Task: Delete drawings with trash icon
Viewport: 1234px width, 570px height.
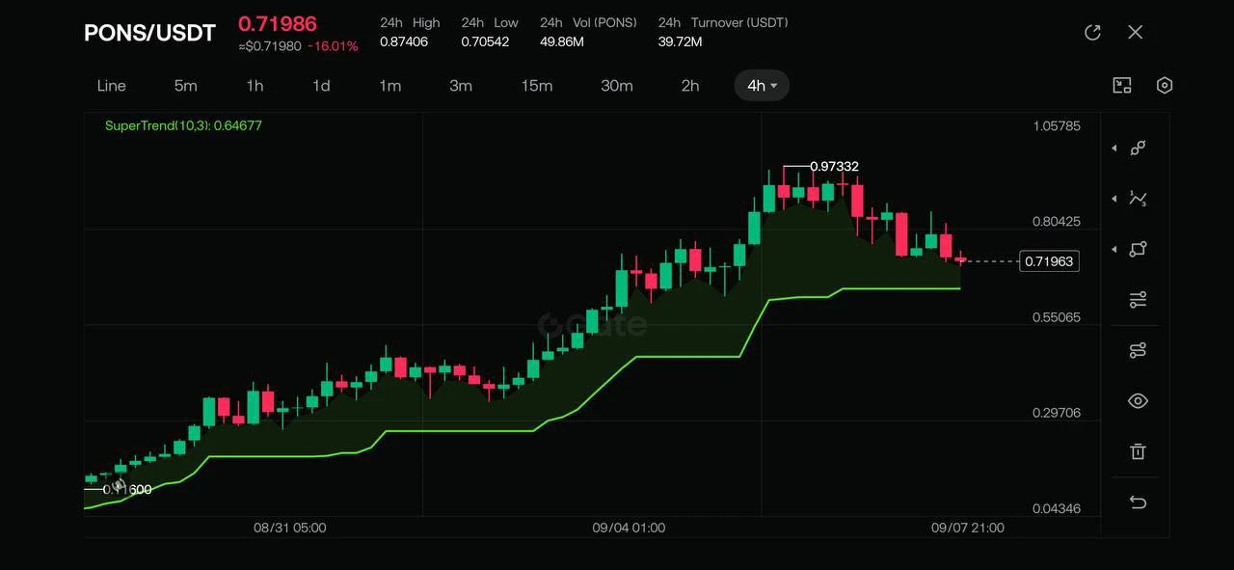Action: click(1139, 451)
